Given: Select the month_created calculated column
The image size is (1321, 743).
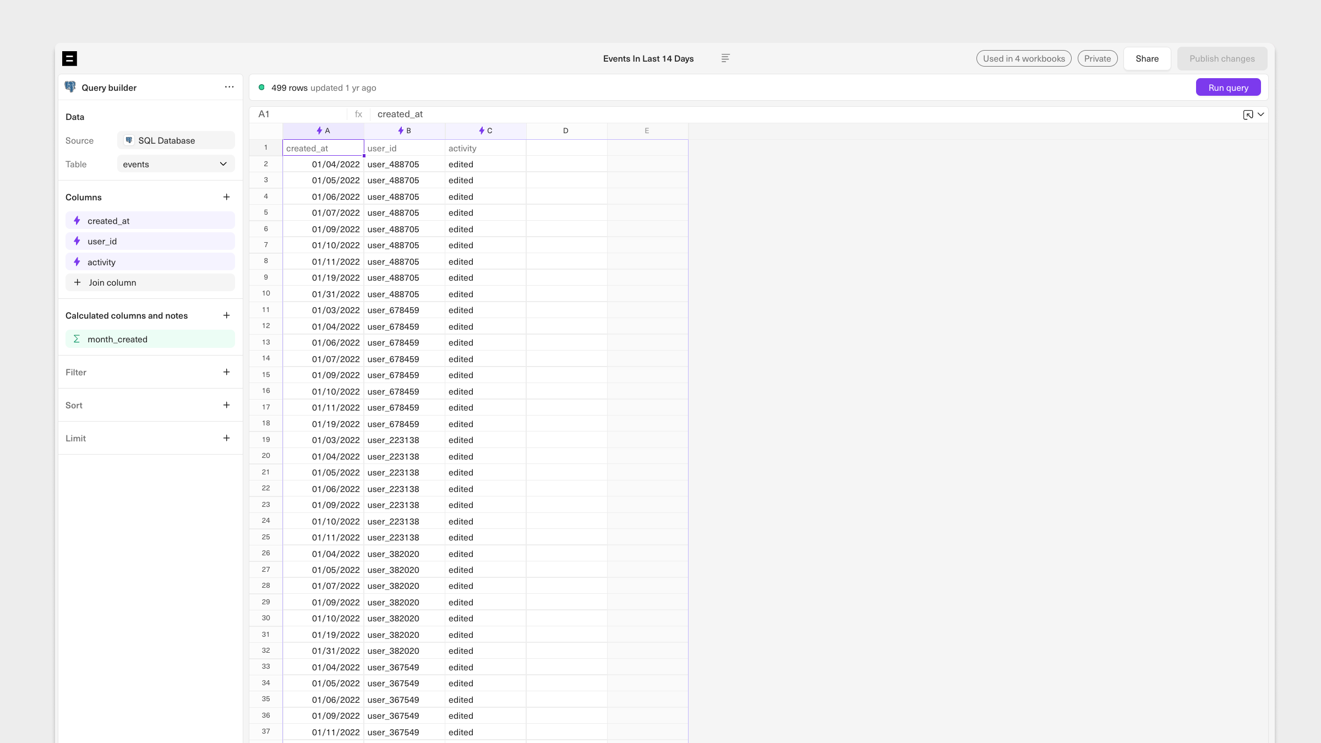Looking at the screenshot, I should 150,339.
